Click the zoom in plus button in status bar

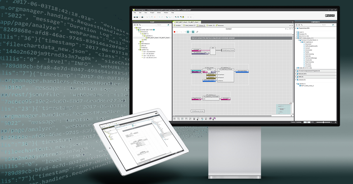331,122
